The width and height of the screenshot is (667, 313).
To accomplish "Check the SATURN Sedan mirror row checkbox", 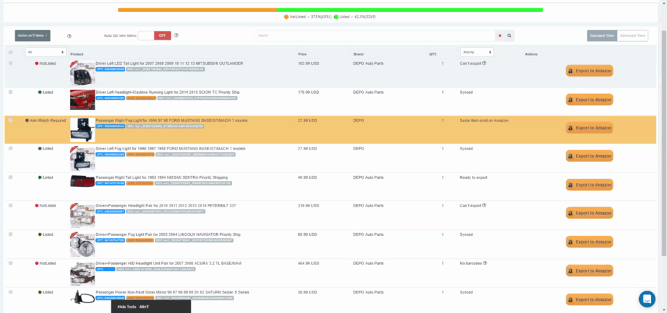I will pos(10,292).
